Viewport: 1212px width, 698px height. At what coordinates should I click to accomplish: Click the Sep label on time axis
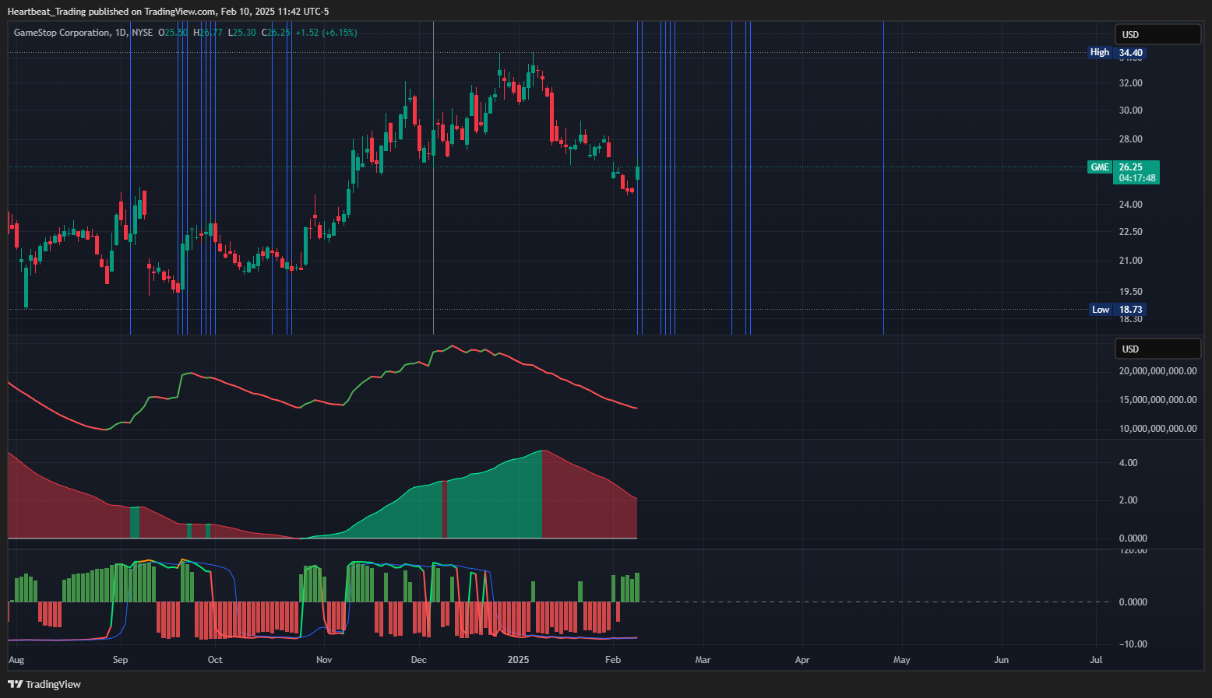coord(120,660)
